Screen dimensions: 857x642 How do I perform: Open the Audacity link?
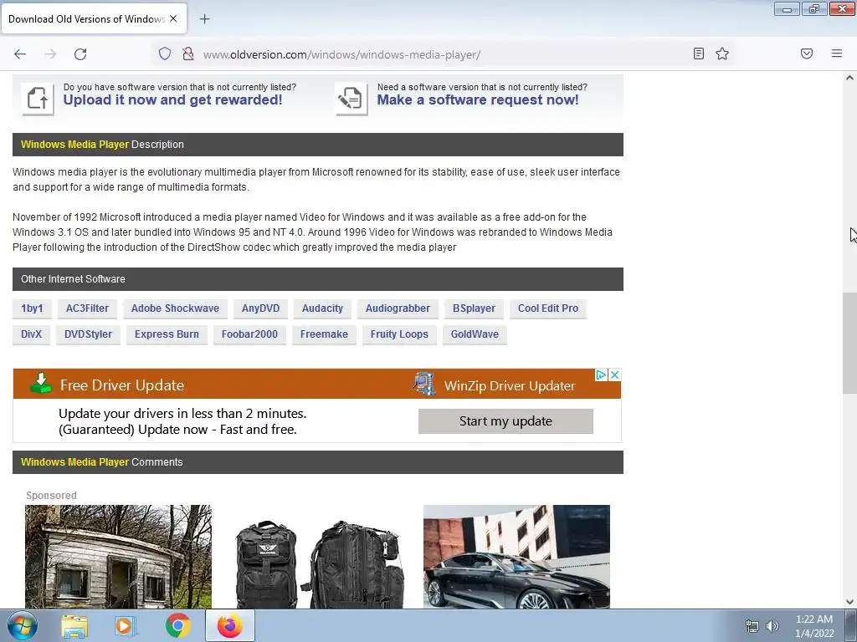point(322,308)
